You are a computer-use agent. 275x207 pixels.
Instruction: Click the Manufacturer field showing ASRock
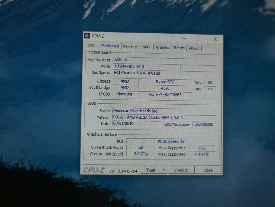coord(164,60)
